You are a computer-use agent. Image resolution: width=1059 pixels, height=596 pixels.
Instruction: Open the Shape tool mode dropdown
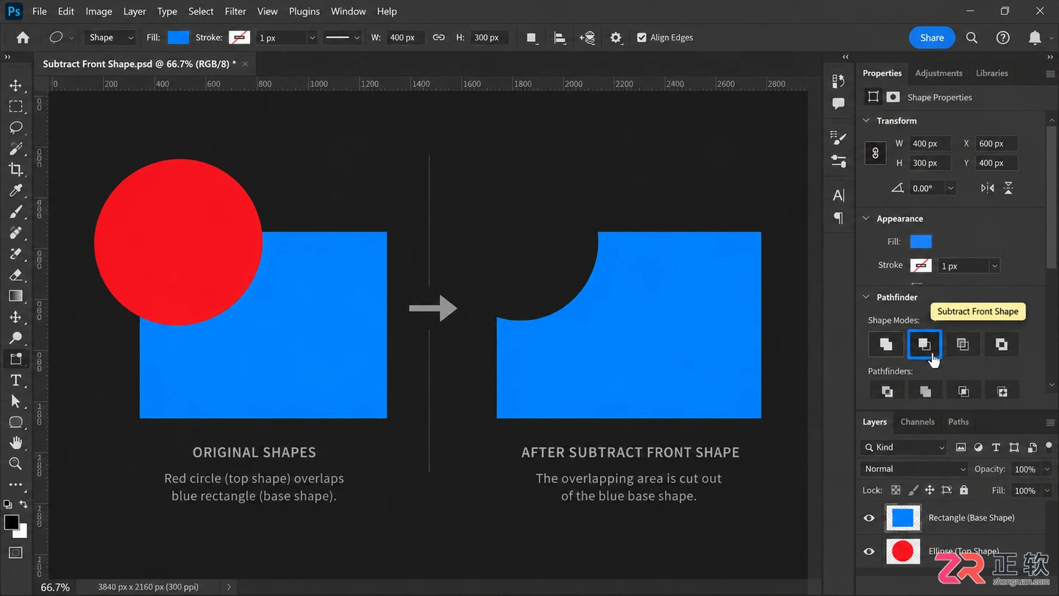tap(111, 38)
